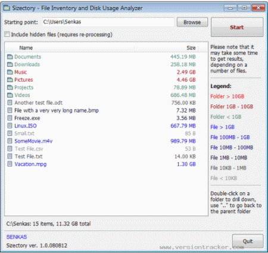
Task: Click the 15 items, 11.32 GB total status text
Action: [62, 224]
